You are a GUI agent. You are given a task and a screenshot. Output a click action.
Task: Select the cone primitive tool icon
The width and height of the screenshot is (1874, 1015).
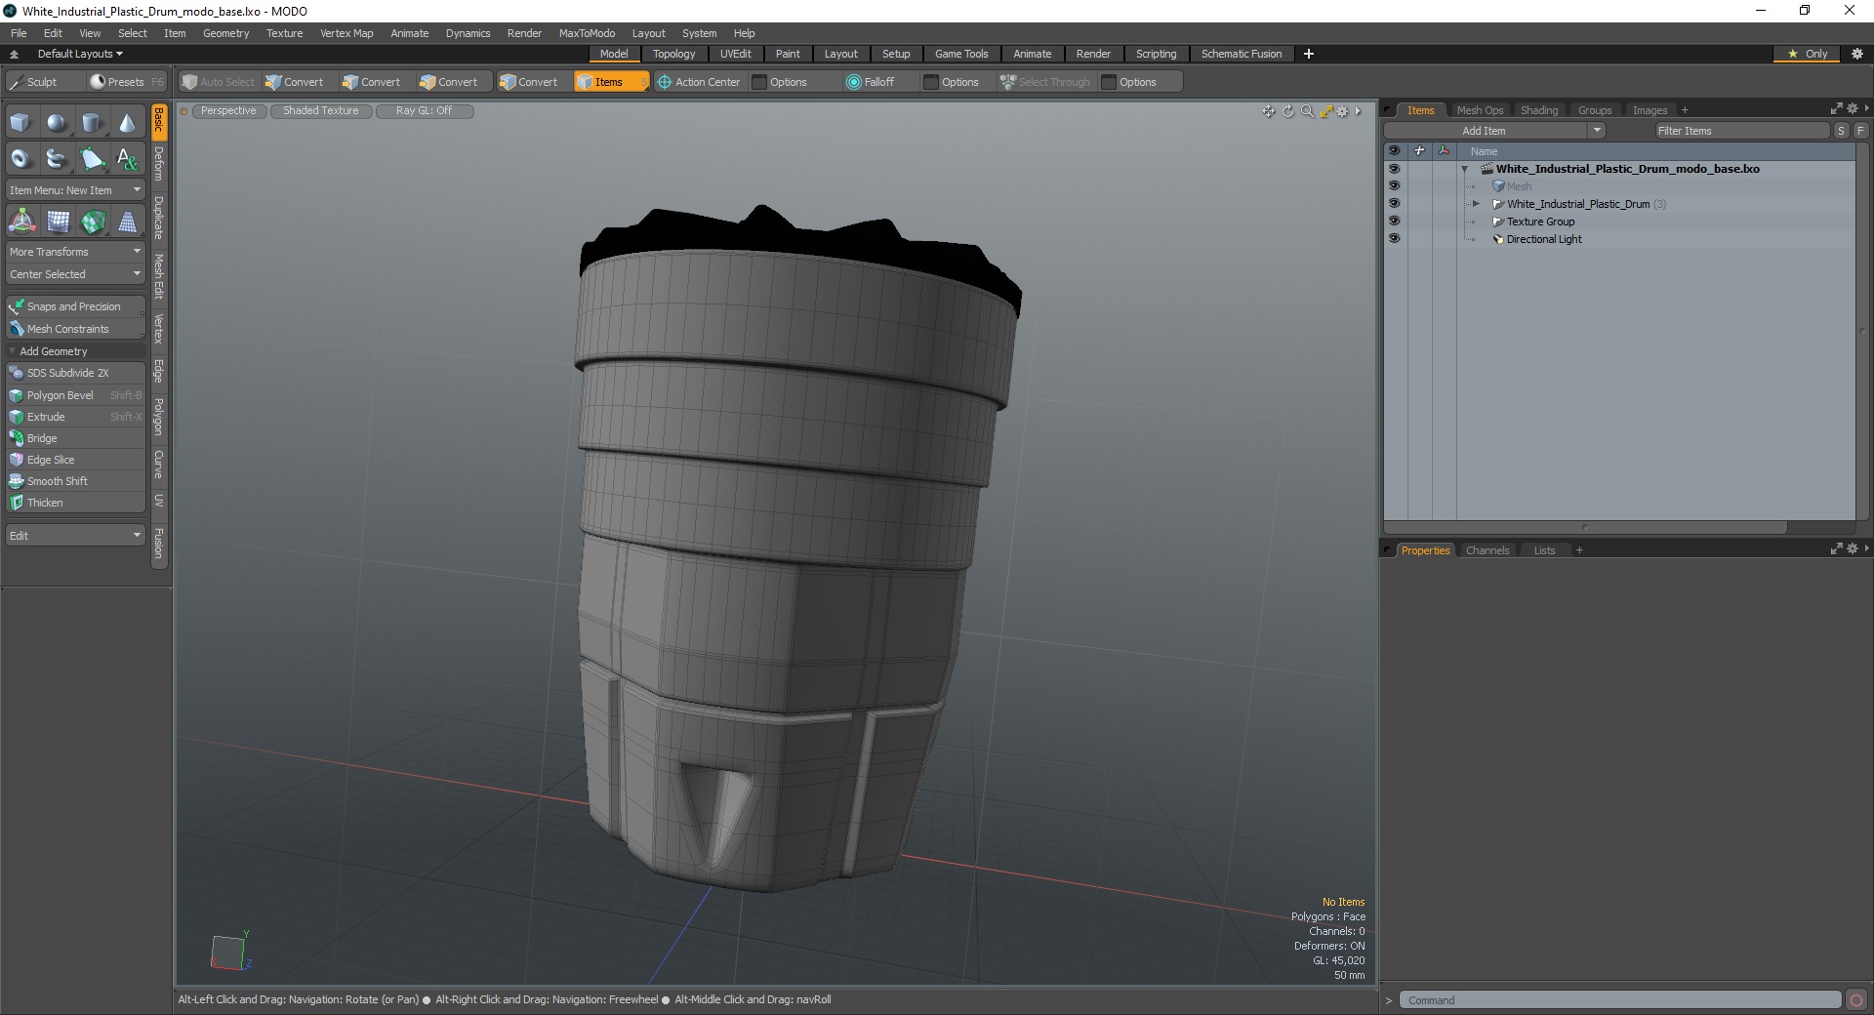127,123
